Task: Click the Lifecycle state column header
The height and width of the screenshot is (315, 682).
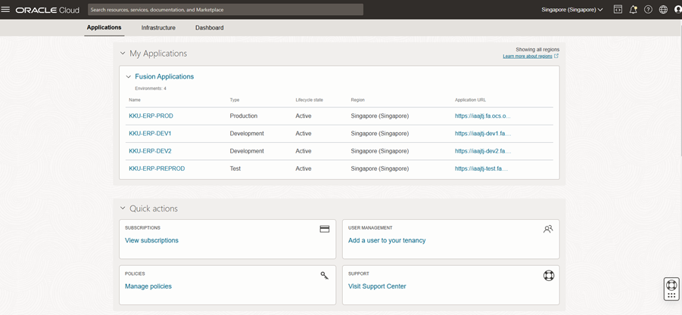Action: click(x=310, y=100)
